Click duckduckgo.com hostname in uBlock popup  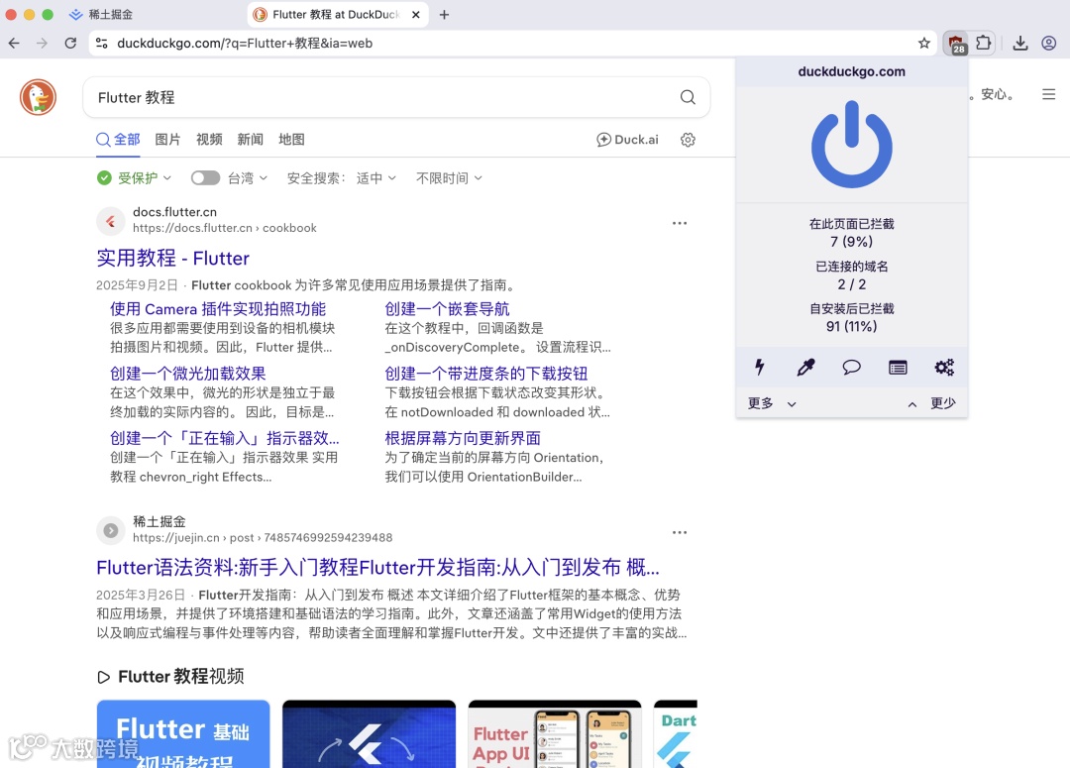coord(852,71)
